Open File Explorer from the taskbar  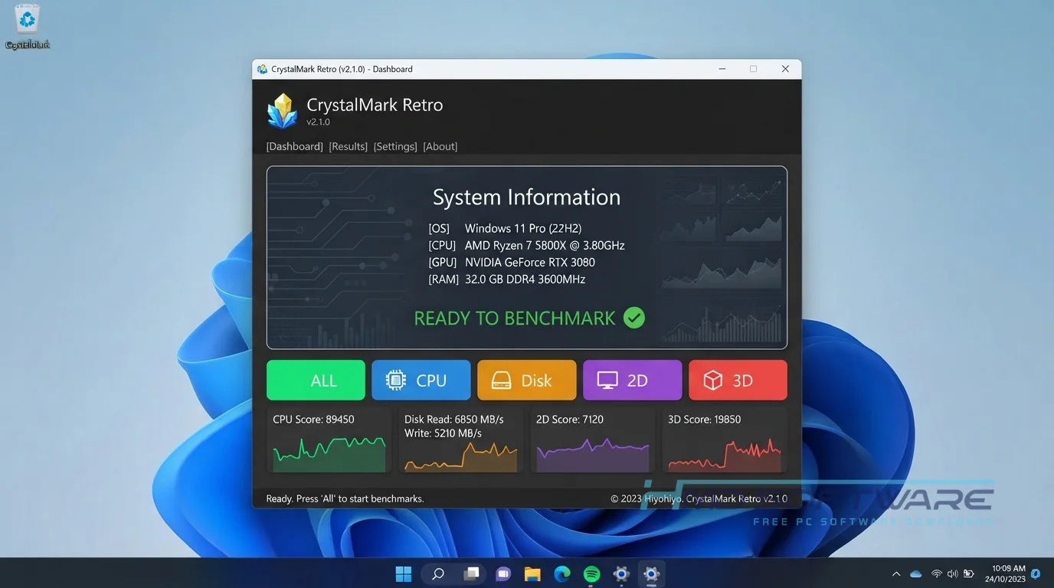[532, 573]
